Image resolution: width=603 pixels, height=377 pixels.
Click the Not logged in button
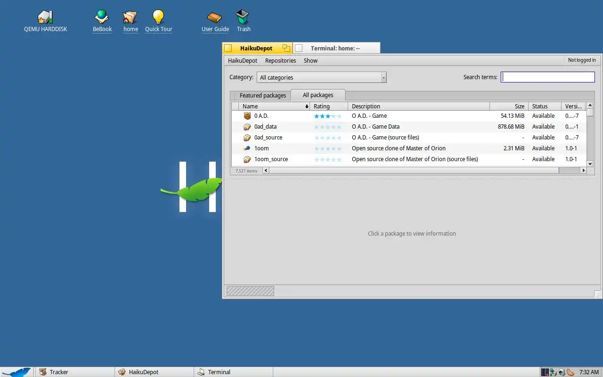coord(582,60)
